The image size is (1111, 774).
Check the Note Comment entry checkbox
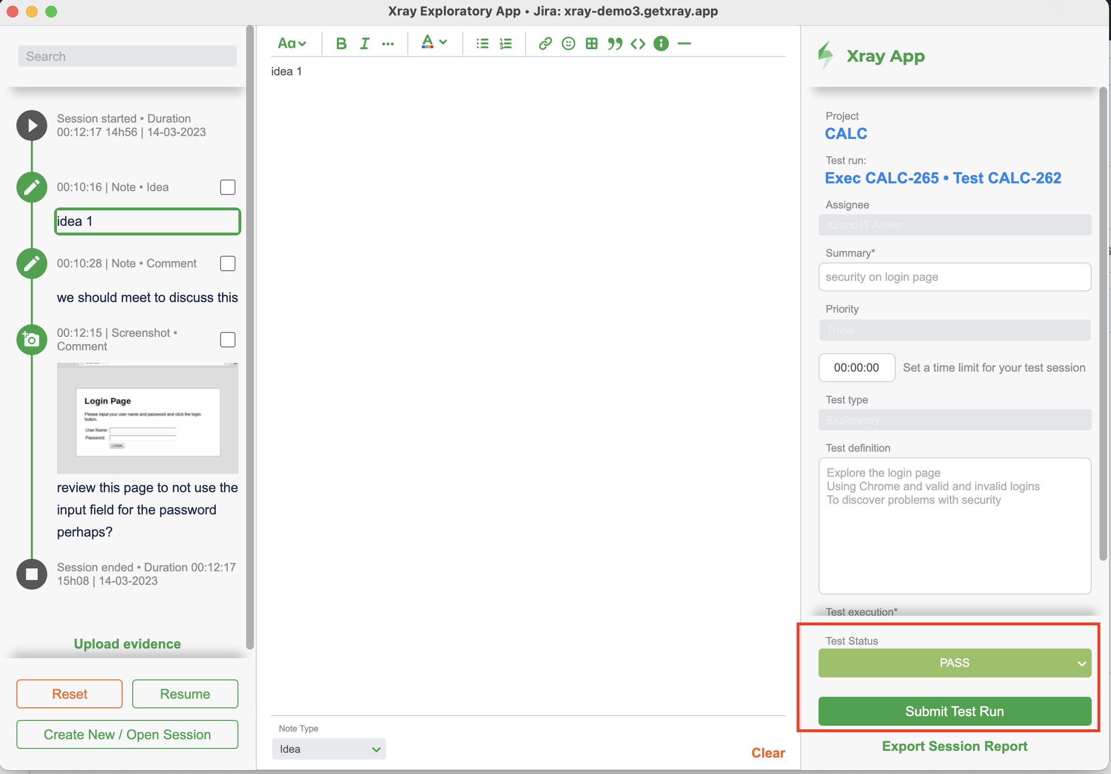(227, 263)
